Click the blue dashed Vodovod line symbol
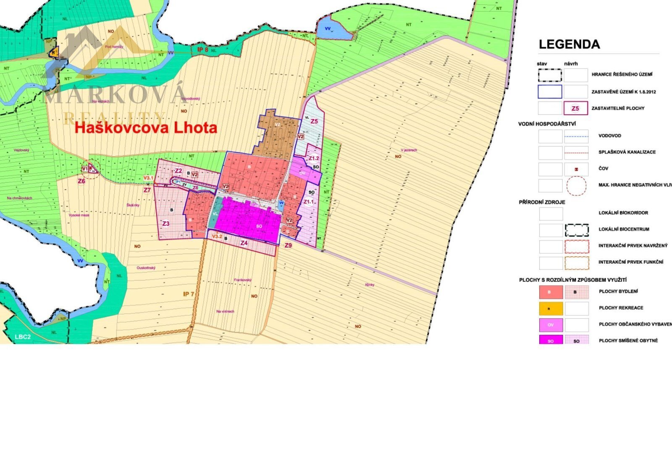The image size is (672, 475). [576, 136]
